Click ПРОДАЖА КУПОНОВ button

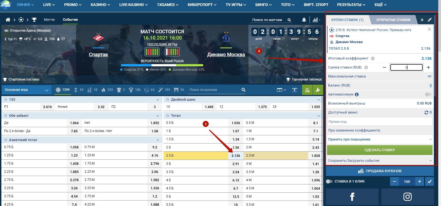[x=380, y=171]
